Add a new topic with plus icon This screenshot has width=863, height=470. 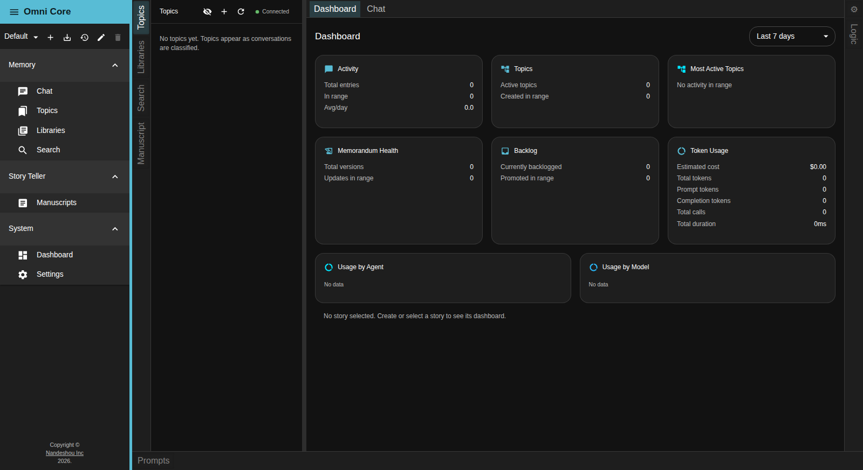pyautogui.click(x=224, y=11)
